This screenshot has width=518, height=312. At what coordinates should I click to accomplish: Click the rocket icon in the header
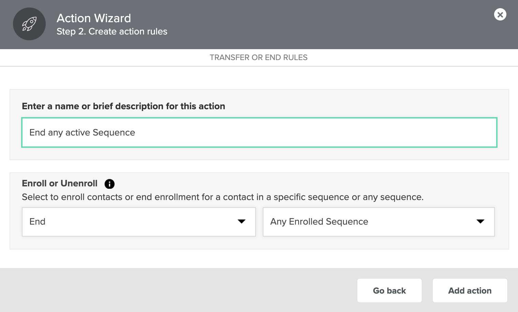[x=29, y=24]
